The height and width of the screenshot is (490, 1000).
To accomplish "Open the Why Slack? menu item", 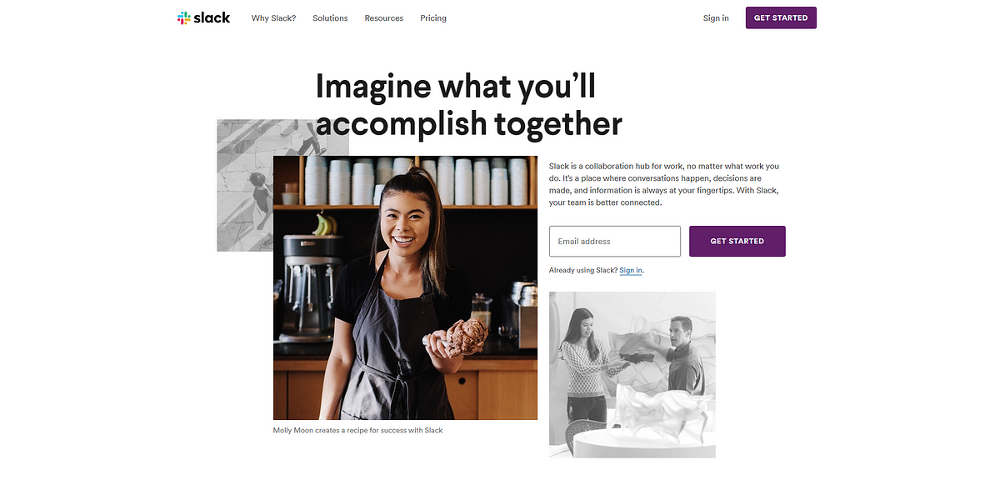I will [x=273, y=18].
